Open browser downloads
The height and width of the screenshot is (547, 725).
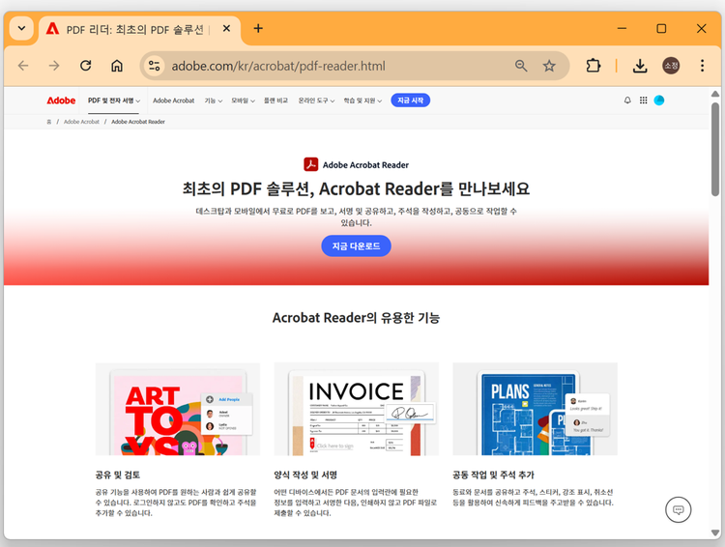[640, 66]
